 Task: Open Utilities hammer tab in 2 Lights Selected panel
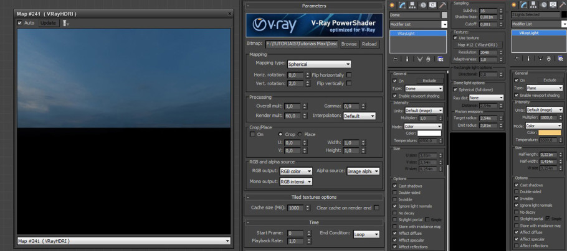click(x=564, y=5)
